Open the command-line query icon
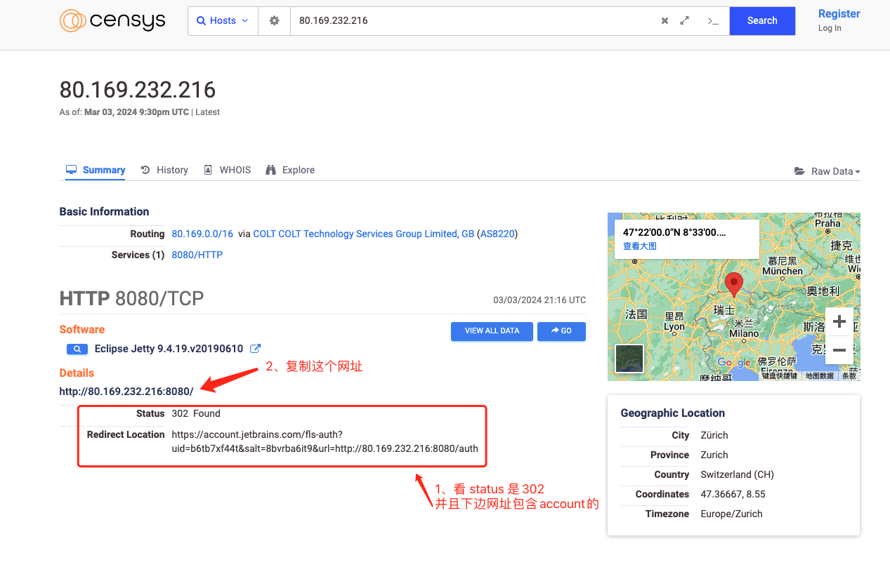This screenshot has height=567, width=890. pos(713,21)
